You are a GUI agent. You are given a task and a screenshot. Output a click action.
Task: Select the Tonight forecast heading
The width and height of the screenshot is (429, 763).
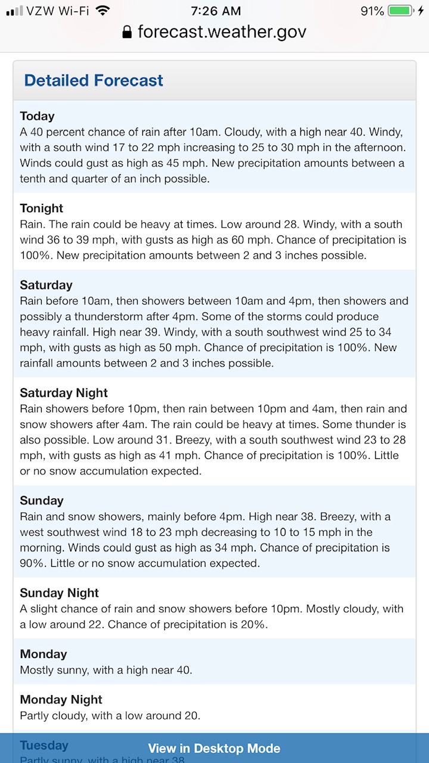coord(41,208)
